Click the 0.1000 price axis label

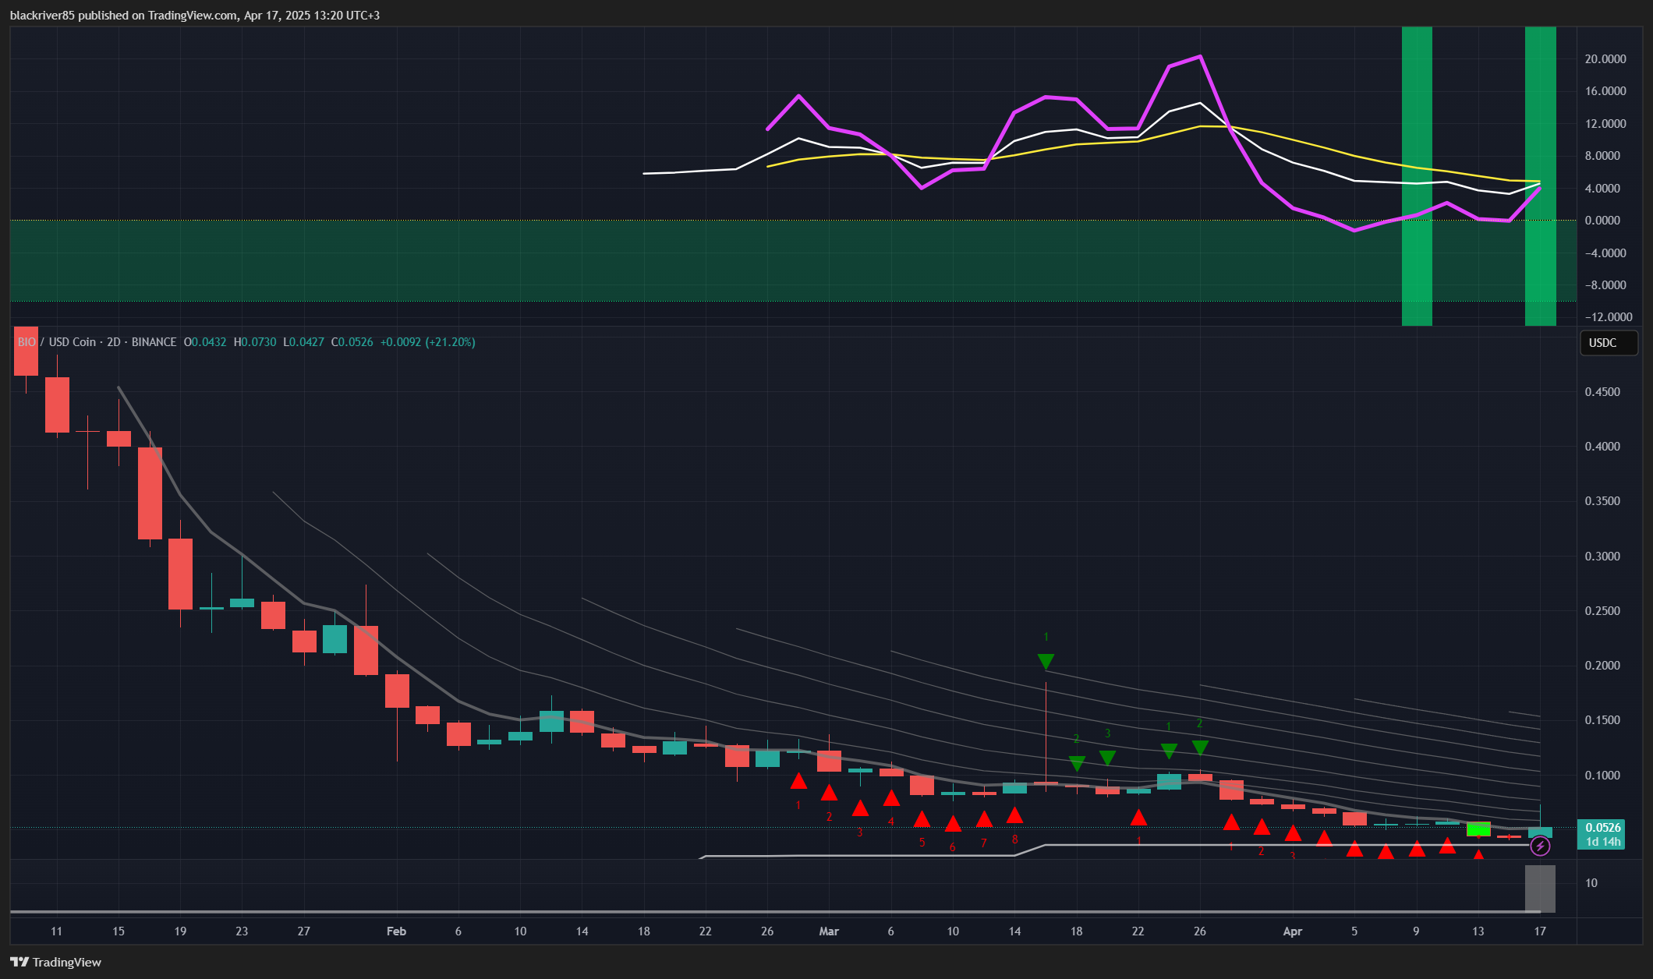[x=1602, y=776]
